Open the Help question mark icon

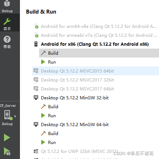pos(7,39)
